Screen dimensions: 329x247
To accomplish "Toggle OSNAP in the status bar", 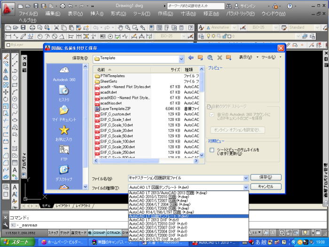I will click(x=99, y=233).
